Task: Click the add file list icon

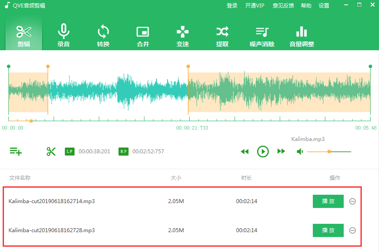Action: click(x=16, y=152)
